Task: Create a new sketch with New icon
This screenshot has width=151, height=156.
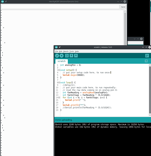Action: pos(67,56)
